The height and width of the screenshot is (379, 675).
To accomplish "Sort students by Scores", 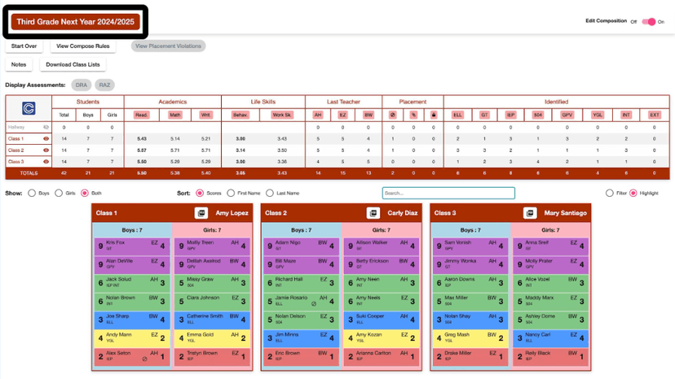I will (x=200, y=193).
